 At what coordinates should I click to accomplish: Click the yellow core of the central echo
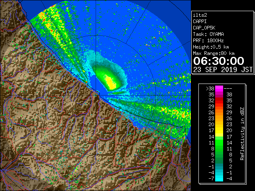tap(111, 82)
